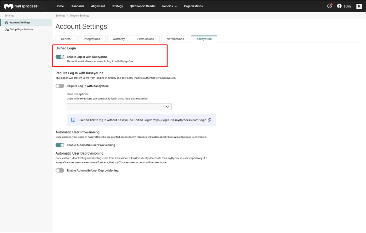Click the Automatic User Provisioning heading
Image resolution: width=366 pixels, height=233 pixels.
pyautogui.click(x=78, y=132)
